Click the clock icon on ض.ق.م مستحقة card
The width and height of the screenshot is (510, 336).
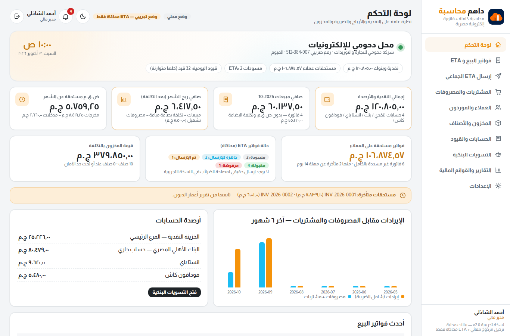(x=22, y=99)
